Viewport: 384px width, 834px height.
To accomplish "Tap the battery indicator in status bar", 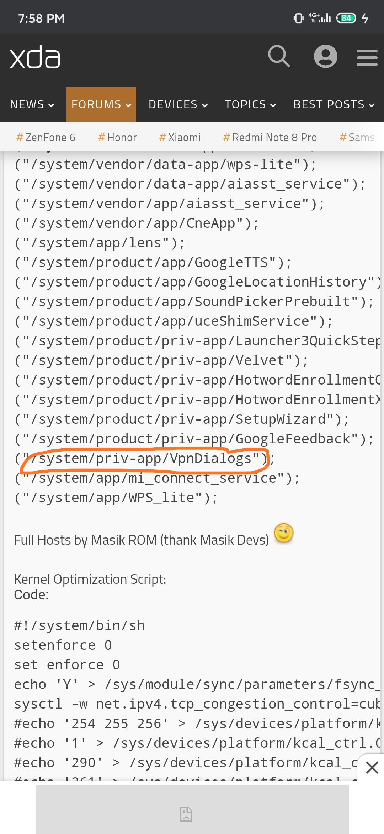I will coord(346,18).
